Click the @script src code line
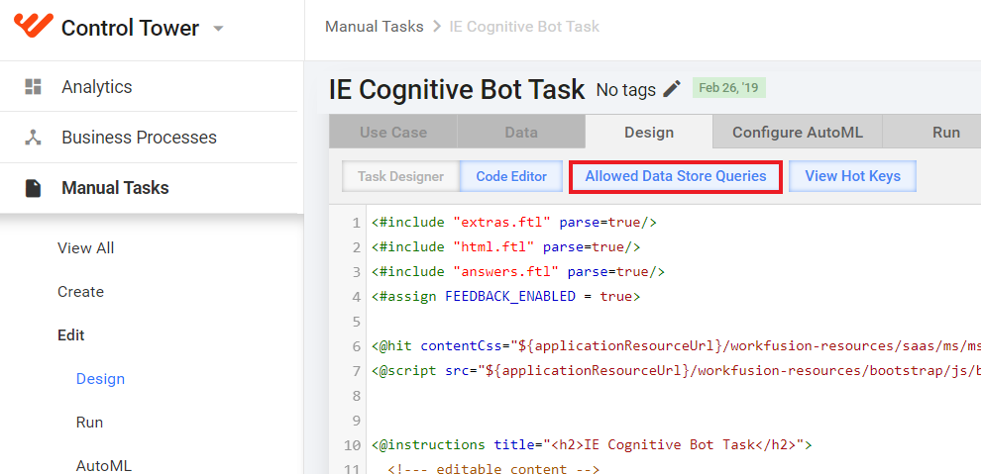The image size is (981, 474). pyautogui.click(x=676, y=371)
